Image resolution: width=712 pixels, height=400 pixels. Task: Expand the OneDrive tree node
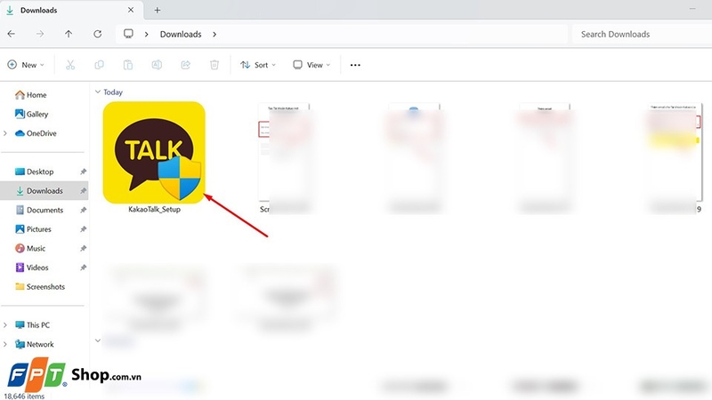point(5,133)
